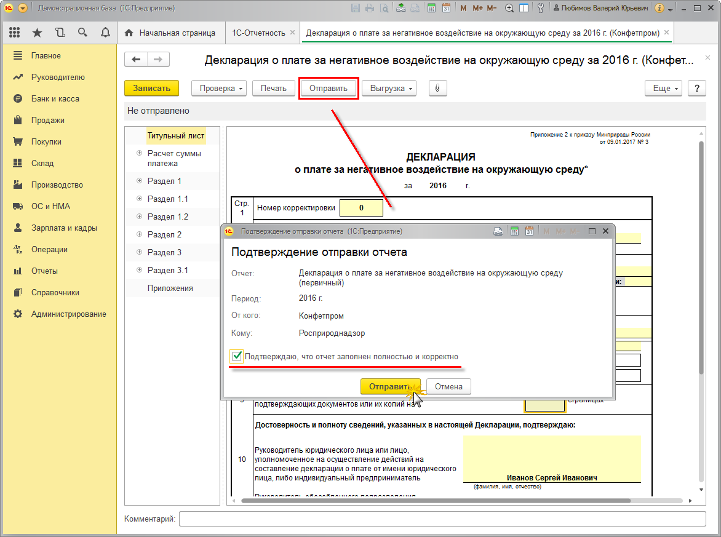Select Титульный лист in the section list
721x537 pixels.
tap(175, 136)
